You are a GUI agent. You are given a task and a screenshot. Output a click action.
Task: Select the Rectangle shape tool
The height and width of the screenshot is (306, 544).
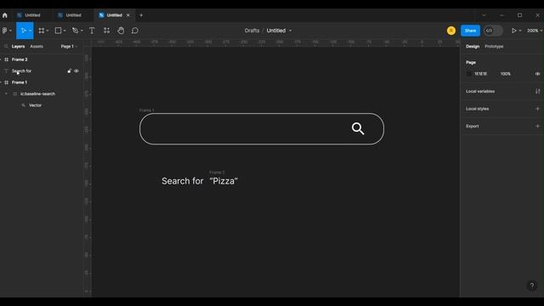[x=58, y=31]
